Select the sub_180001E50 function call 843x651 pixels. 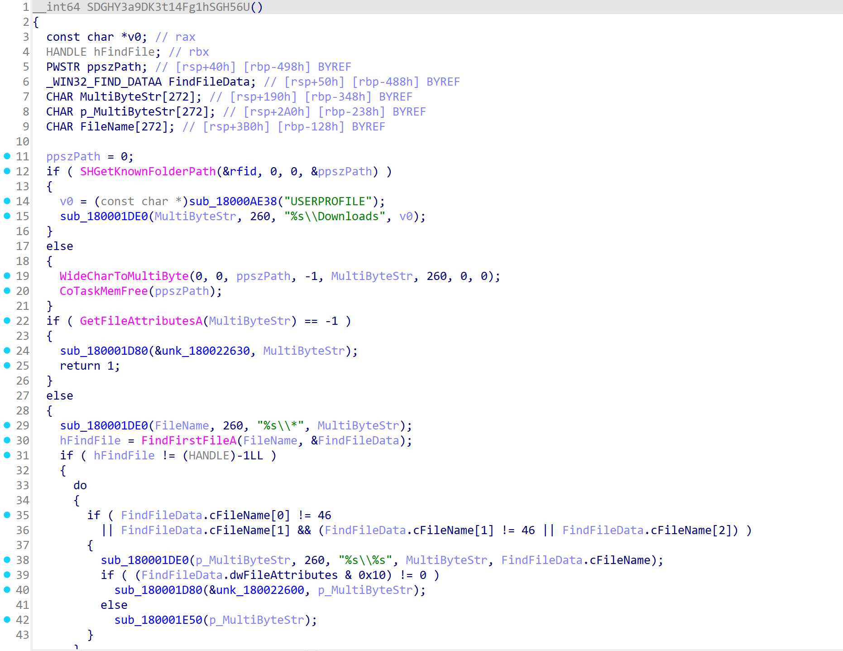[x=158, y=620]
